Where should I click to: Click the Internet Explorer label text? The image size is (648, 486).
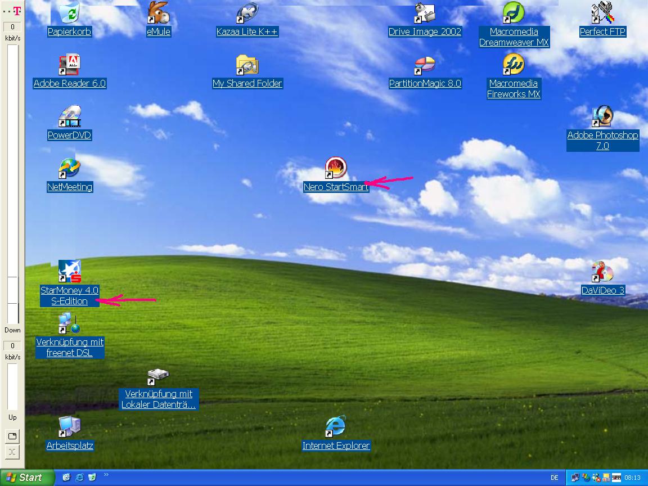(336, 445)
